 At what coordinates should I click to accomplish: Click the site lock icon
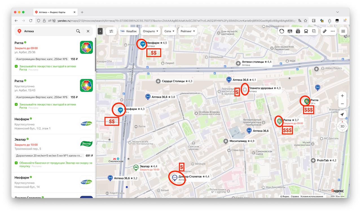pos(44,21)
